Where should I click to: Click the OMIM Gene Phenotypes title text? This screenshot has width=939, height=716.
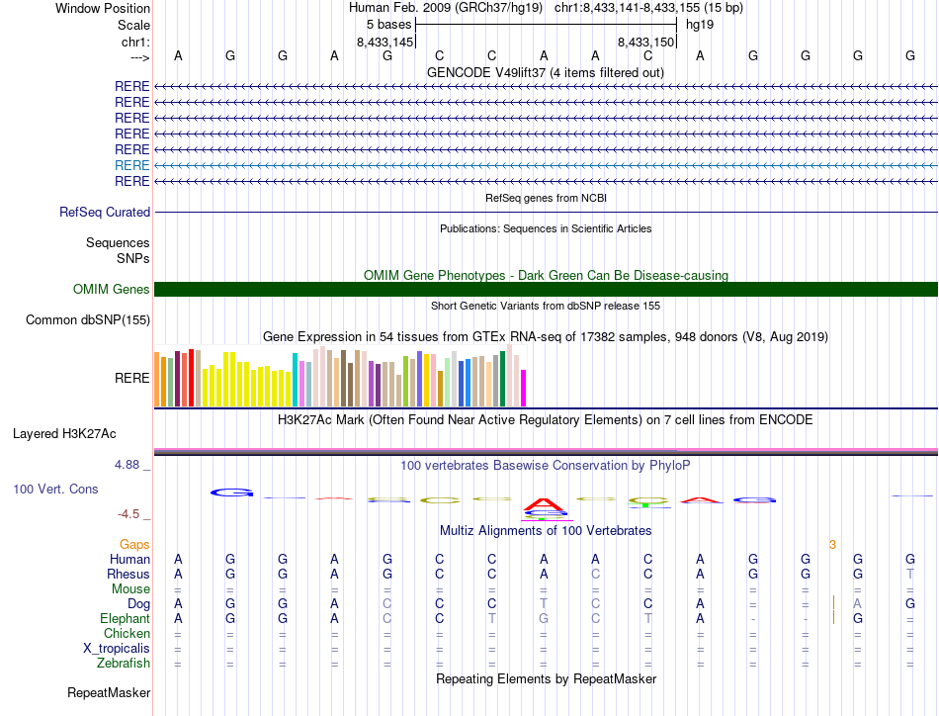tap(546, 276)
